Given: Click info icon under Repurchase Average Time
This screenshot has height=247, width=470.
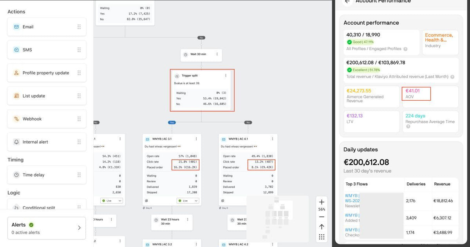Looking at the screenshot, I should point(408,127).
